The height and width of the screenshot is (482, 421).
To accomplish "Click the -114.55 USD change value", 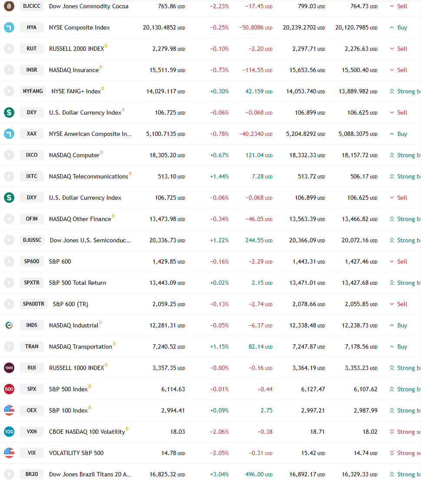I will point(257,70).
